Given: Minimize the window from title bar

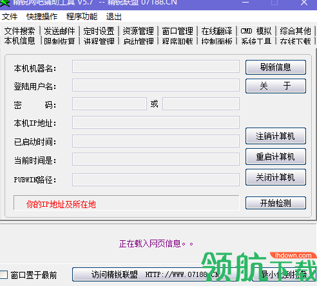Looking at the screenshot, I should click(245, 3).
